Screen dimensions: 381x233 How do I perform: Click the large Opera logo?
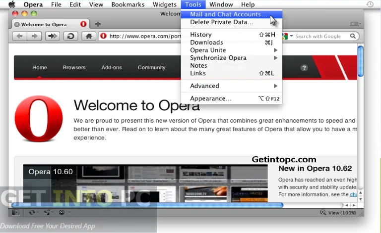[39, 119]
